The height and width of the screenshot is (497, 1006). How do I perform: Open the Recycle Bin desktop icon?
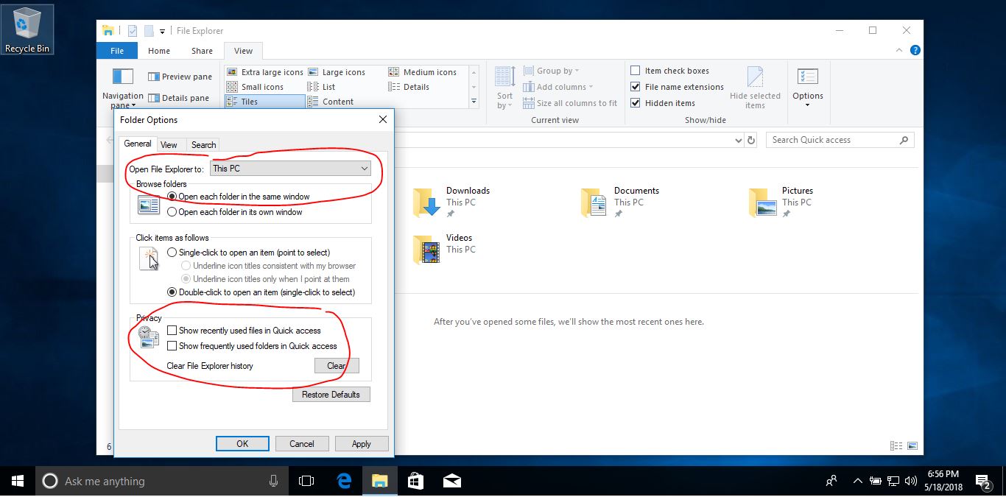point(27,29)
